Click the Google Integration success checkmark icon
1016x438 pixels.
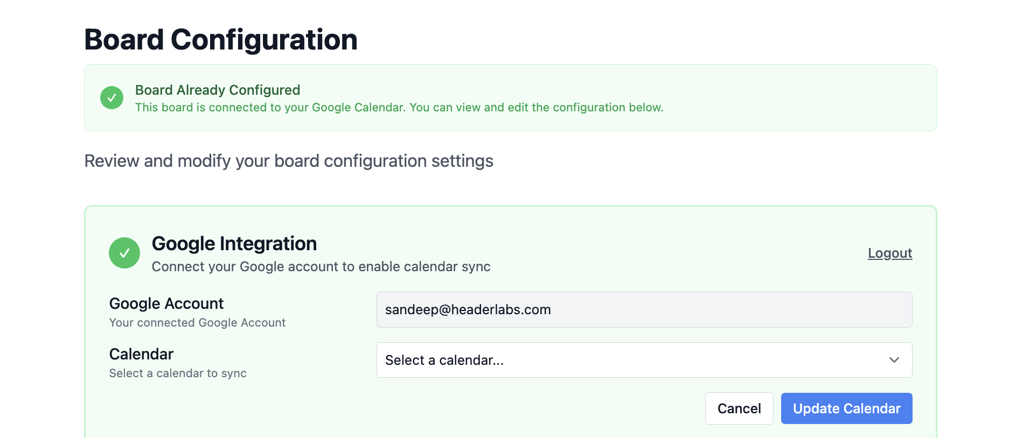tap(124, 253)
